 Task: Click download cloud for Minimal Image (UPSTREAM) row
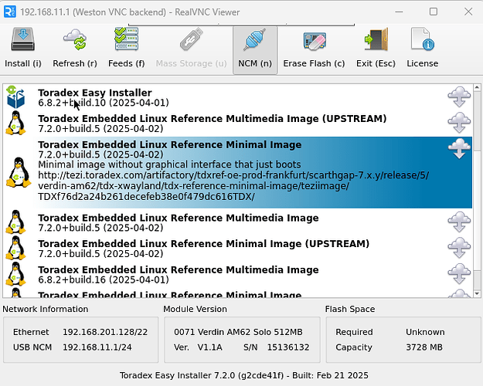coord(459,248)
